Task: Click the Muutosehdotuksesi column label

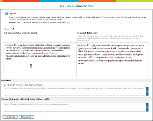Action: click(x=87, y=33)
